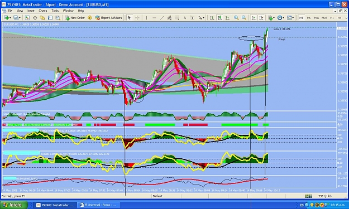The height and width of the screenshot is (209, 349).
Task: Select the Fibonacci retracement tool
Action: click(177, 18)
